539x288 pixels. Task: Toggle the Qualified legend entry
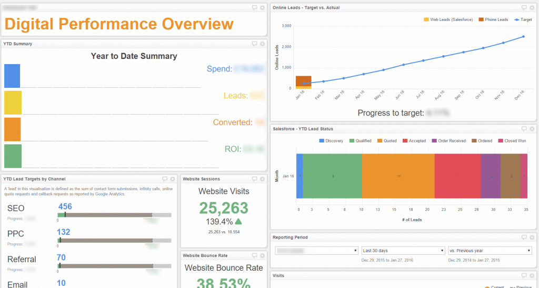(x=360, y=141)
